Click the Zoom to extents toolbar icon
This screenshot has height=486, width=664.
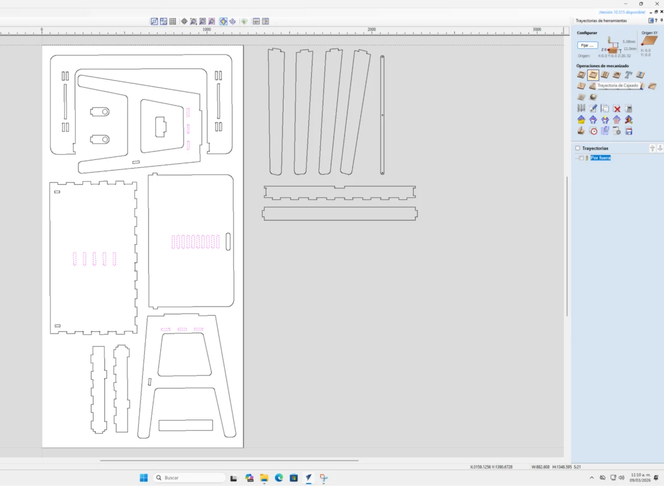202,21
